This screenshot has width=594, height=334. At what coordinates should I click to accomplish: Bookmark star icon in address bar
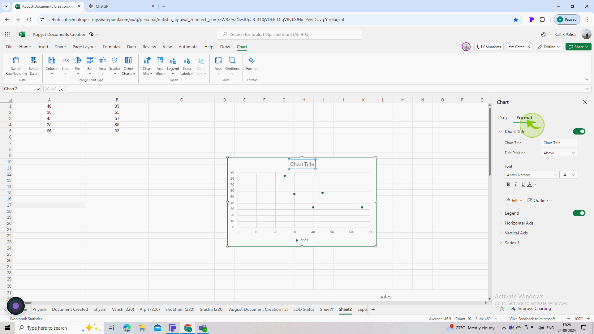pos(515,19)
